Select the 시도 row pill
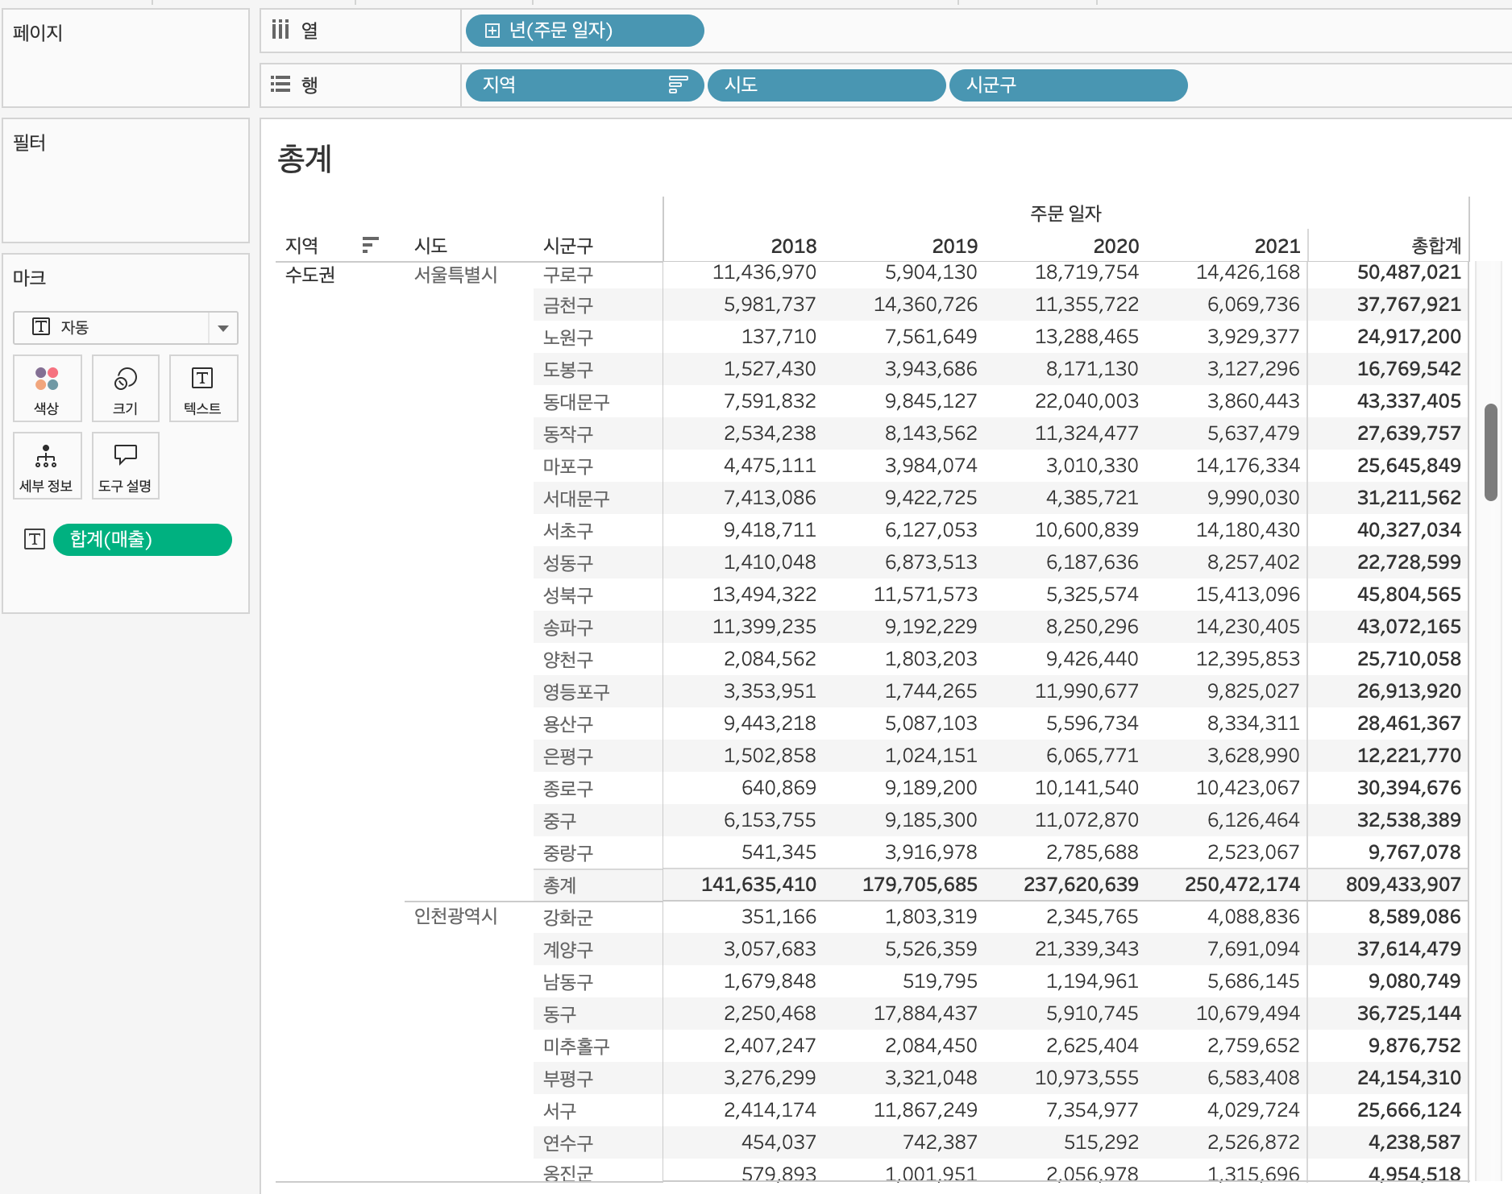Image resolution: width=1512 pixels, height=1194 pixels. (827, 85)
